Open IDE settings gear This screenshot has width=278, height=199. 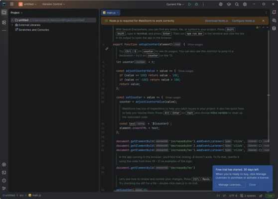(x=245, y=4)
